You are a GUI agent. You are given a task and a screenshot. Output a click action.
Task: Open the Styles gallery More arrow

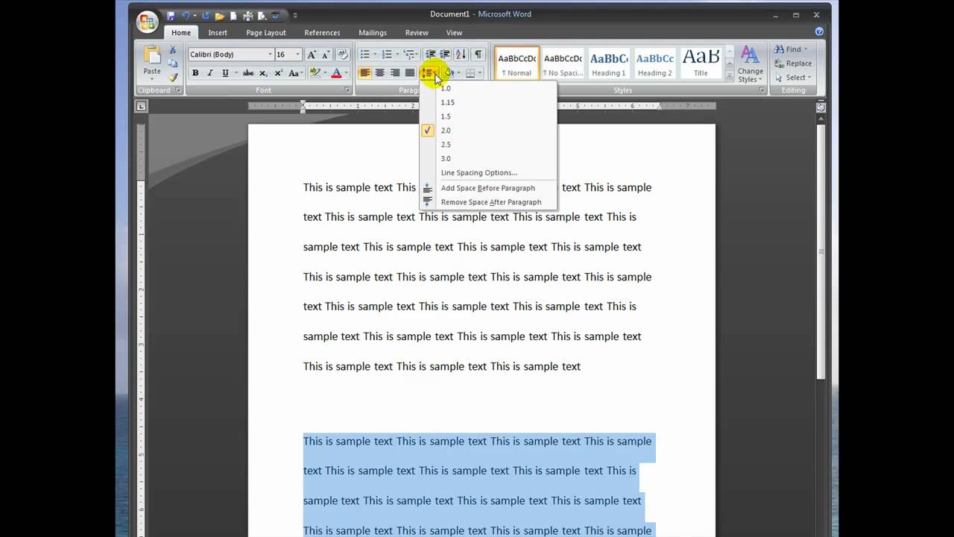(730, 74)
